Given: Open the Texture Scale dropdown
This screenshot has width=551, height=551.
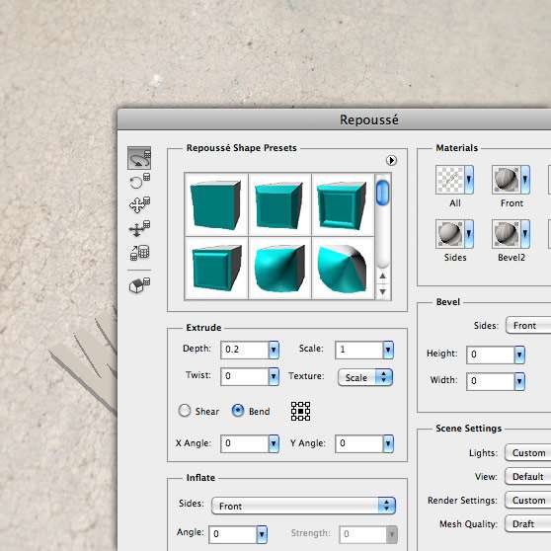Looking at the screenshot, I should coord(365,377).
